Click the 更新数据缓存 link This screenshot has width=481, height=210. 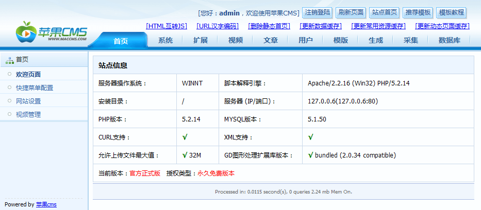click(320, 26)
